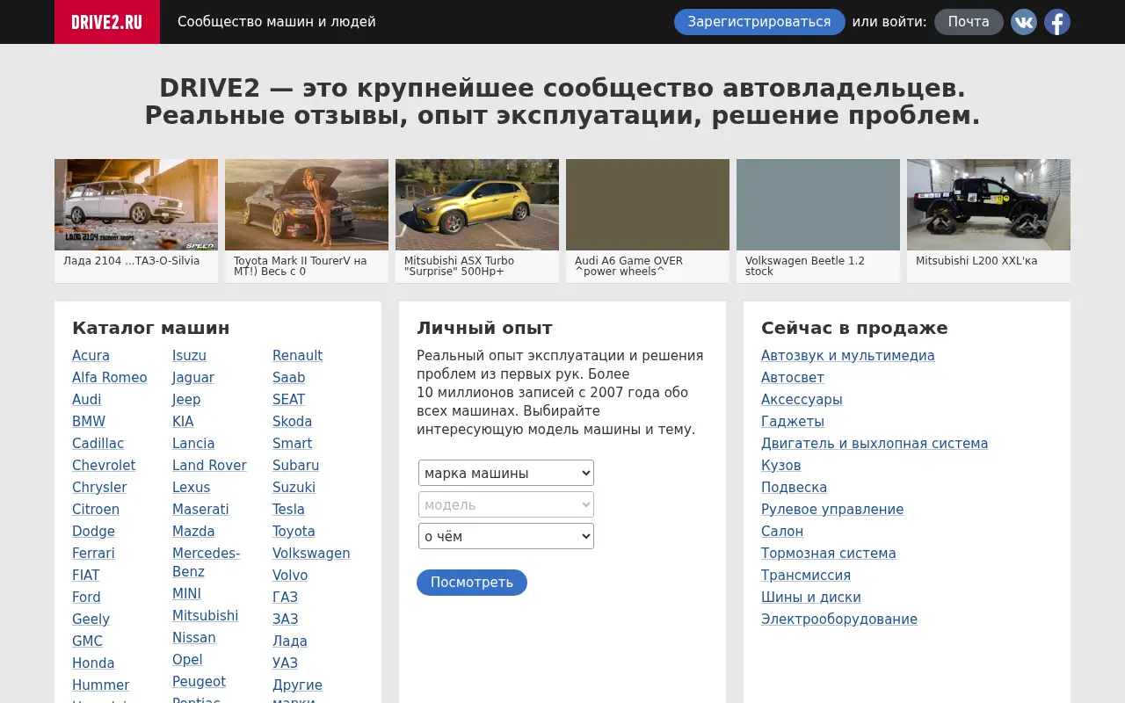Open Acura in car catalog
The width and height of the screenshot is (1125, 703).
[91, 356]
